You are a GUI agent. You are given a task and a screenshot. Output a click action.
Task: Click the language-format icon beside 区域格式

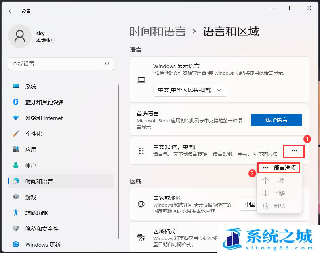(141, 238)
